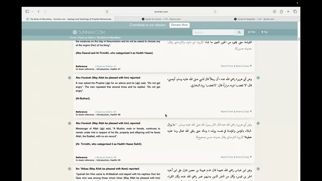
Task: Click '[Abu Dawud and At-Tirmidhi...' source text
Action: pos(114,53)
